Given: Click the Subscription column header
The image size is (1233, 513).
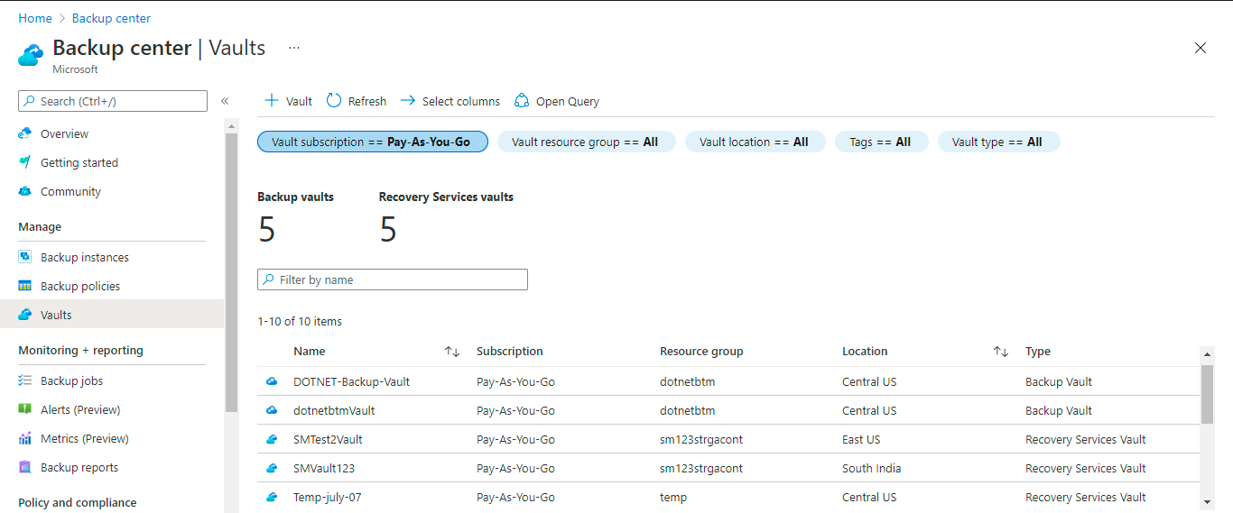Looking at the screenshot, I should pos(510,352).
